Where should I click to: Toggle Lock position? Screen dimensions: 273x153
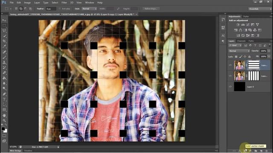245,57
